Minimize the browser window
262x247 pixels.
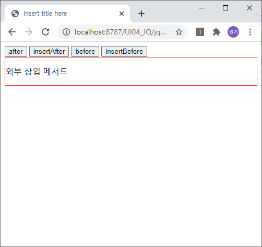201,8
